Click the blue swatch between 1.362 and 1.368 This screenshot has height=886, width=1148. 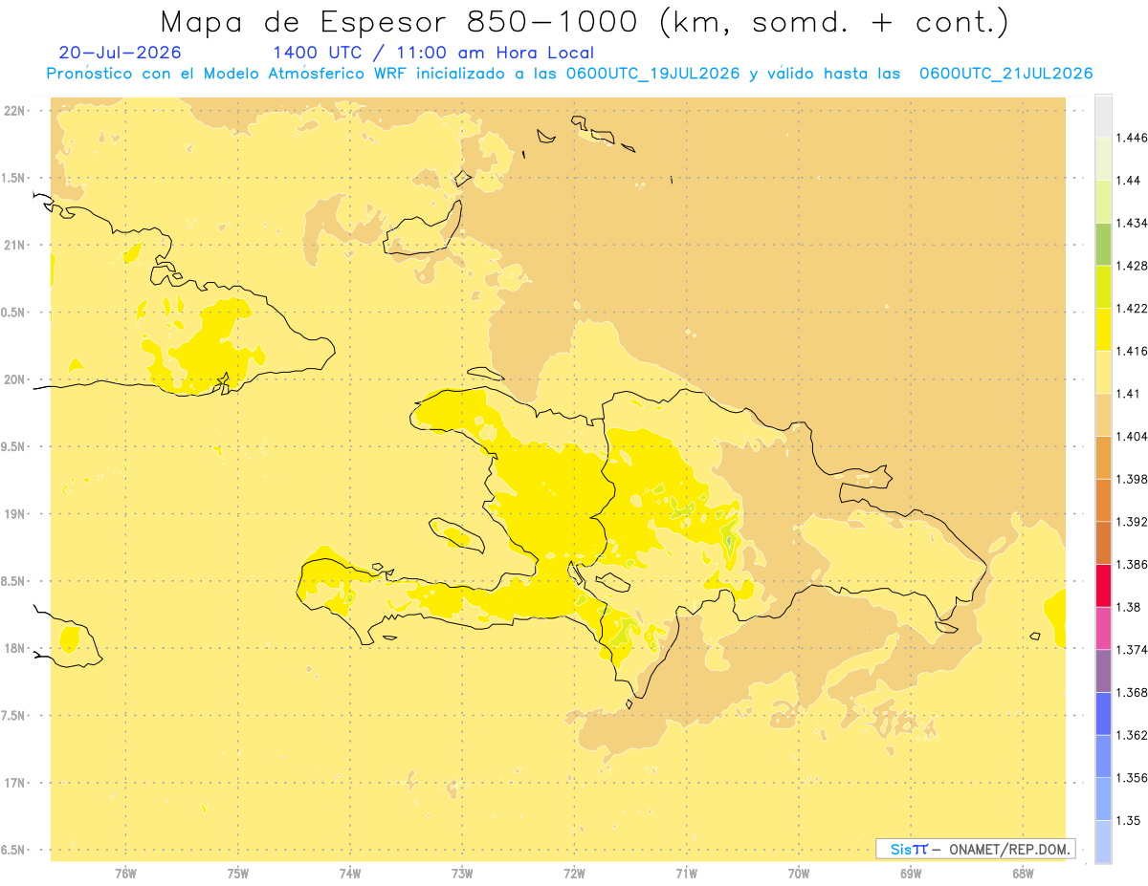tap(1103, 713)
